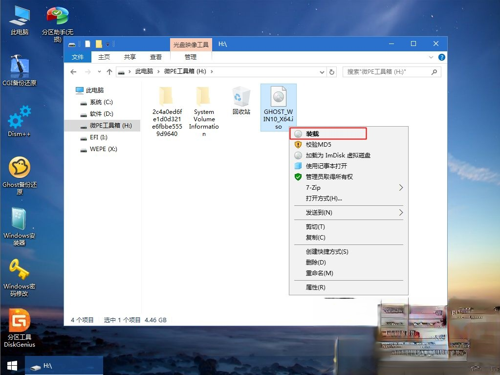Choose 使用记事本打开
The height and width of the screenshot is (375, 500).
pyautogui.click(x=348, y=166)
